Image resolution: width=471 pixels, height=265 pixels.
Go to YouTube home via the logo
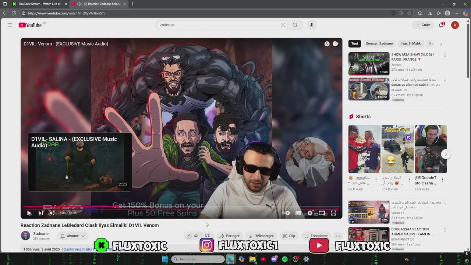[30, 25]
